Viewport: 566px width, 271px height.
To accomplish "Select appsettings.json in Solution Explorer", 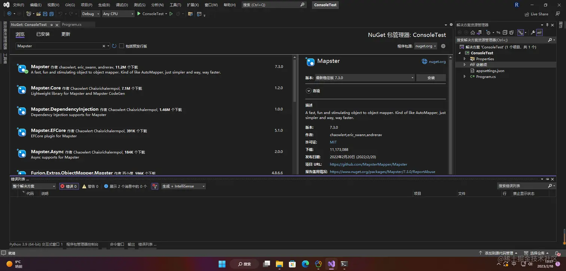I will [490, 71].
